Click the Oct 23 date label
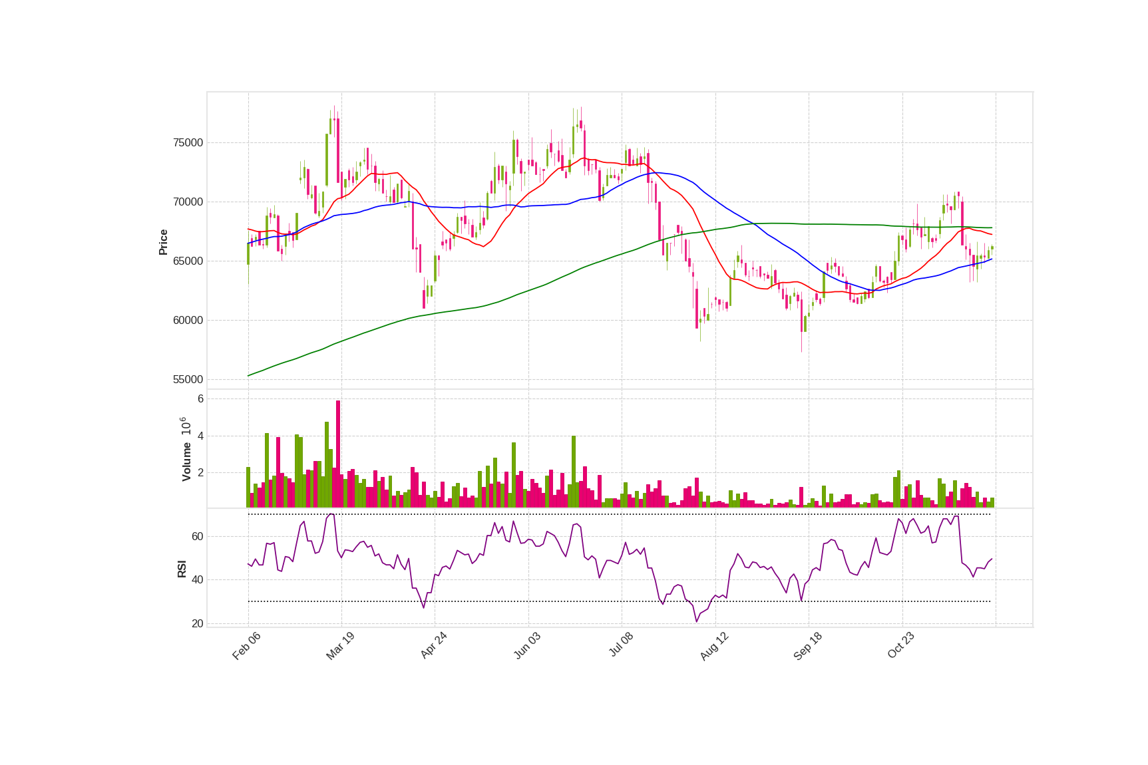Image resolution: width=1148 pixels, height=765 pixels. pyautogui.click(x=901, y=646)
